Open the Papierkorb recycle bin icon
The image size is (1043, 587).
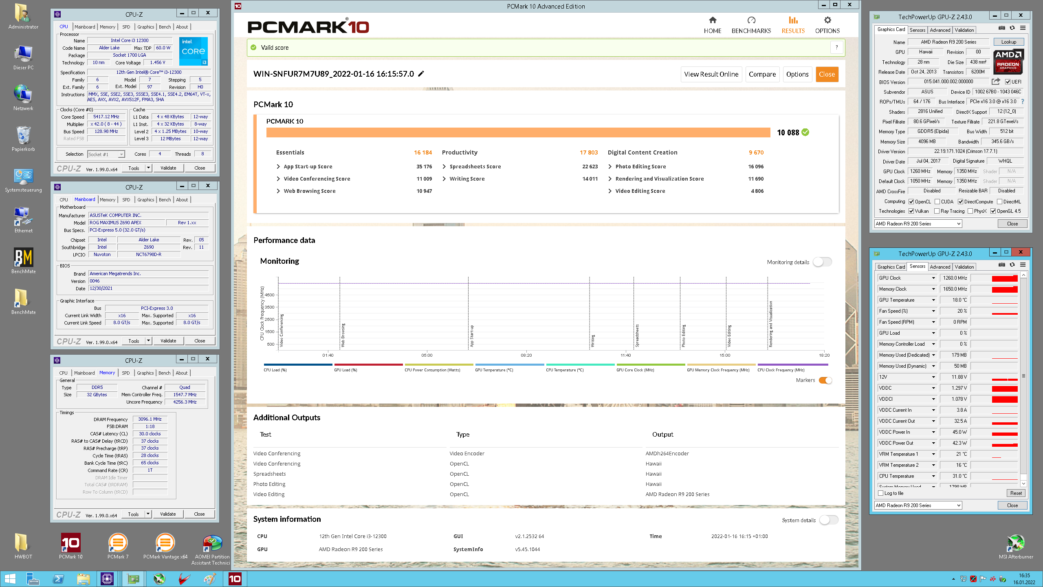coord(23,139)
